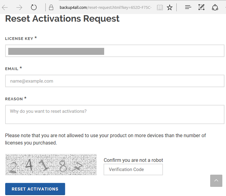The width and height of the screenshot is (226, 196).
Task: Make a web note pen icon
Action: tap(201, 7)
